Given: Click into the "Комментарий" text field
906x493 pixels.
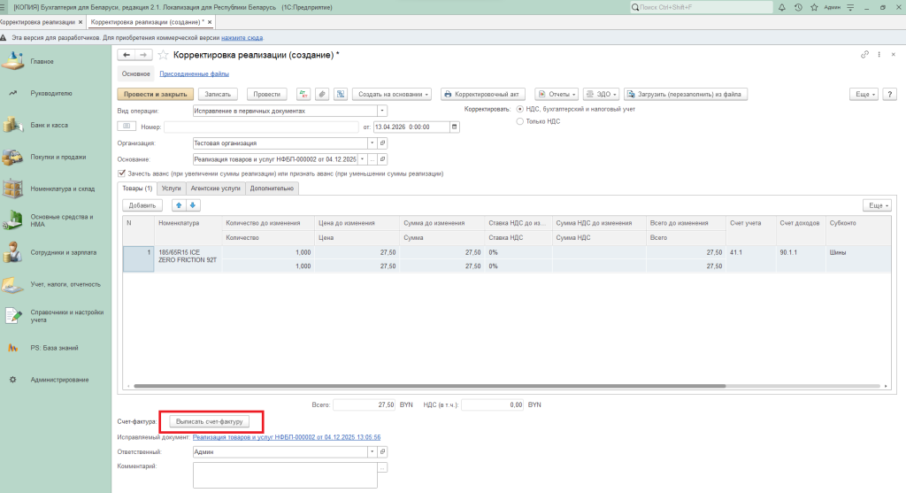Looking at the screenshot, I should click(284, 475).
